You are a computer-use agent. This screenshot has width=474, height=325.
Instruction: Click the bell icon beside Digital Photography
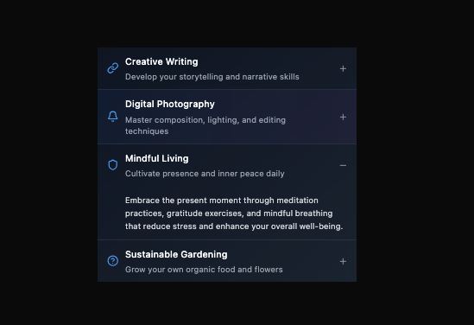click(x=113, y=117)
